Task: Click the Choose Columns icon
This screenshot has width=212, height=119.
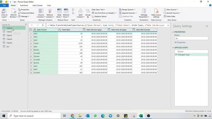Action: (41, 11)
